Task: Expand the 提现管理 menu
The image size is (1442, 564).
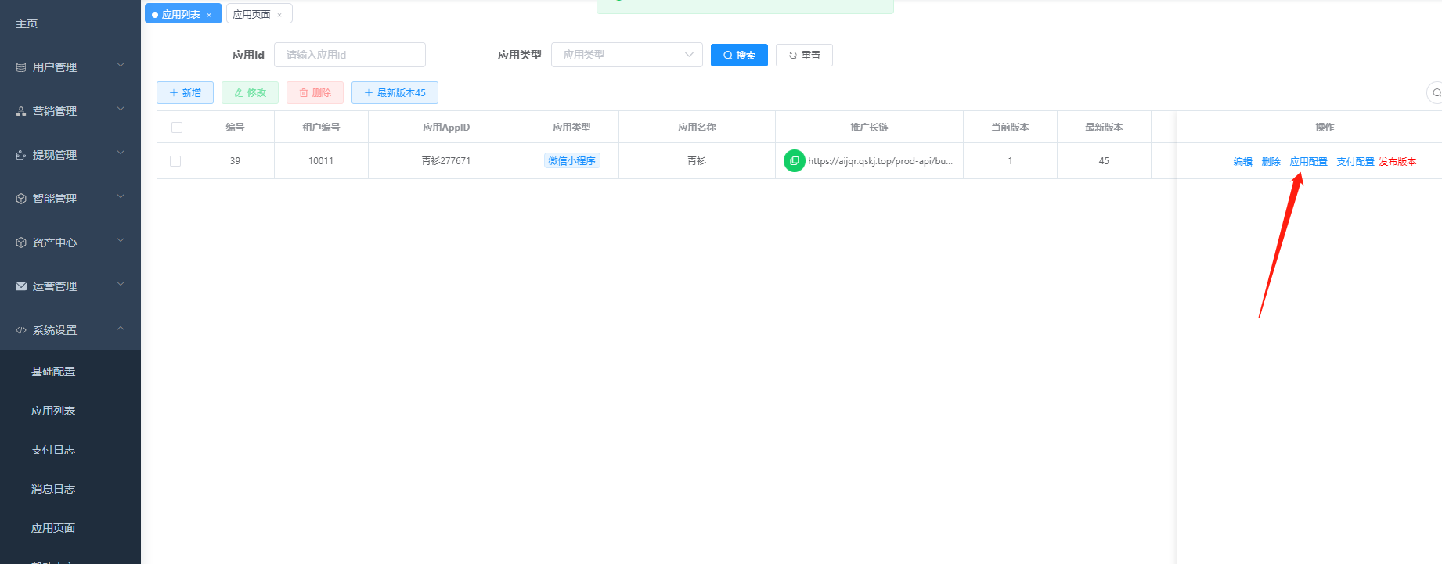Action: pos(121,153)
